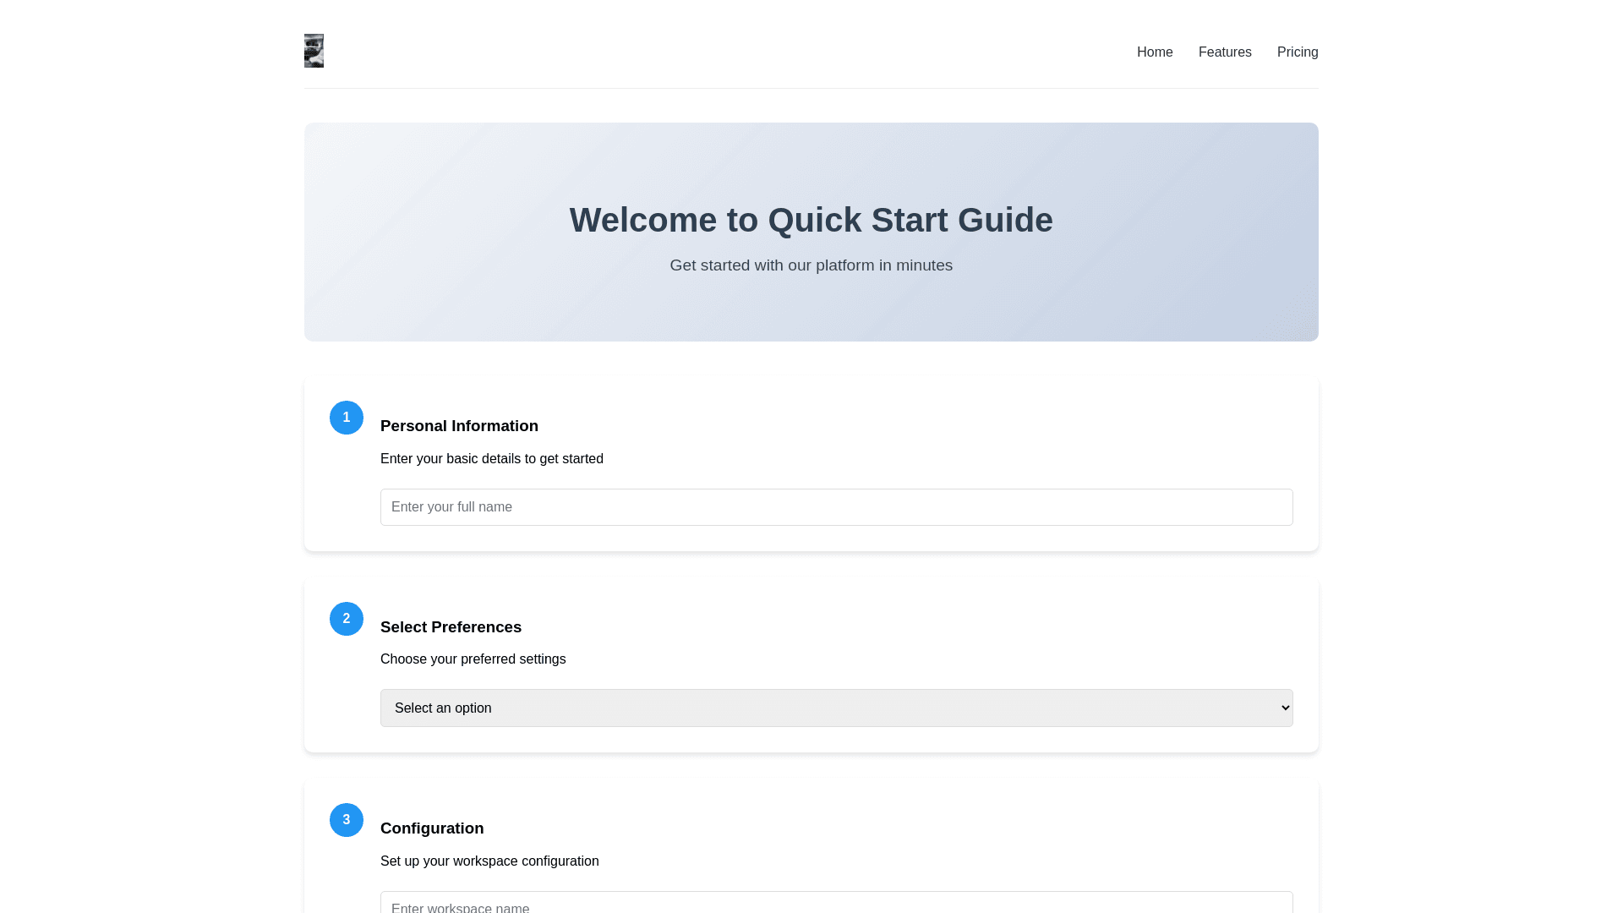Click the 'Enter workspace name' input field

pos(837,905)
